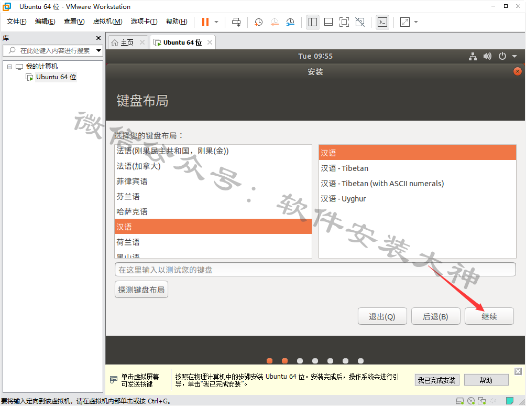526x406 pixels.
Task: Click the stretch guest display icon
Action: pos(405,22)
